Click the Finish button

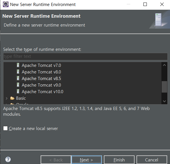(119, 160)
